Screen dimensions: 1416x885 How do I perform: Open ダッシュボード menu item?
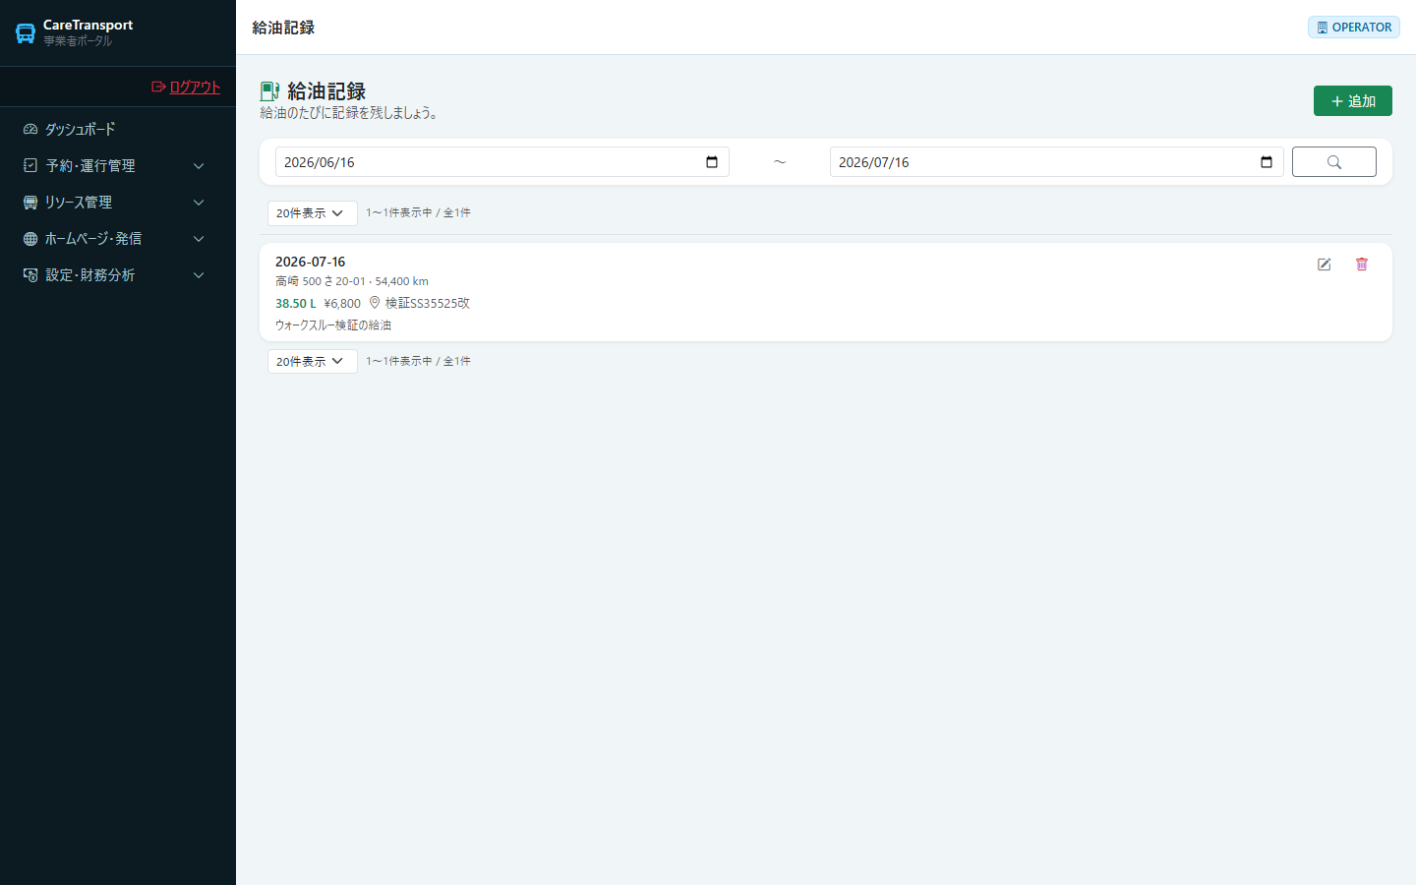click(118, 129)
